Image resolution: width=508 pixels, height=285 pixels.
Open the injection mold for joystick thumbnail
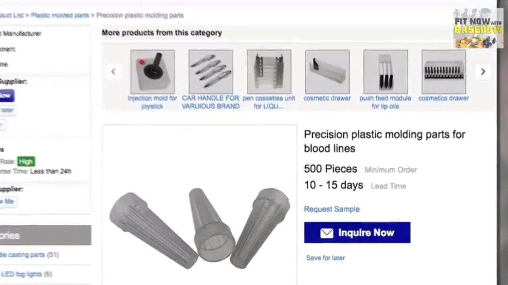tap(152, 72)
